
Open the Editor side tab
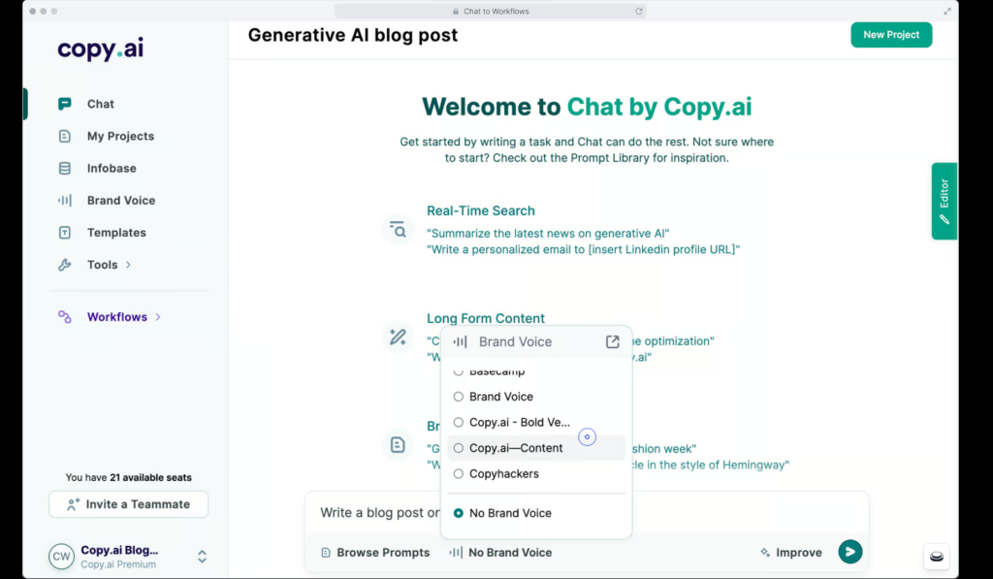pos(944,202)
